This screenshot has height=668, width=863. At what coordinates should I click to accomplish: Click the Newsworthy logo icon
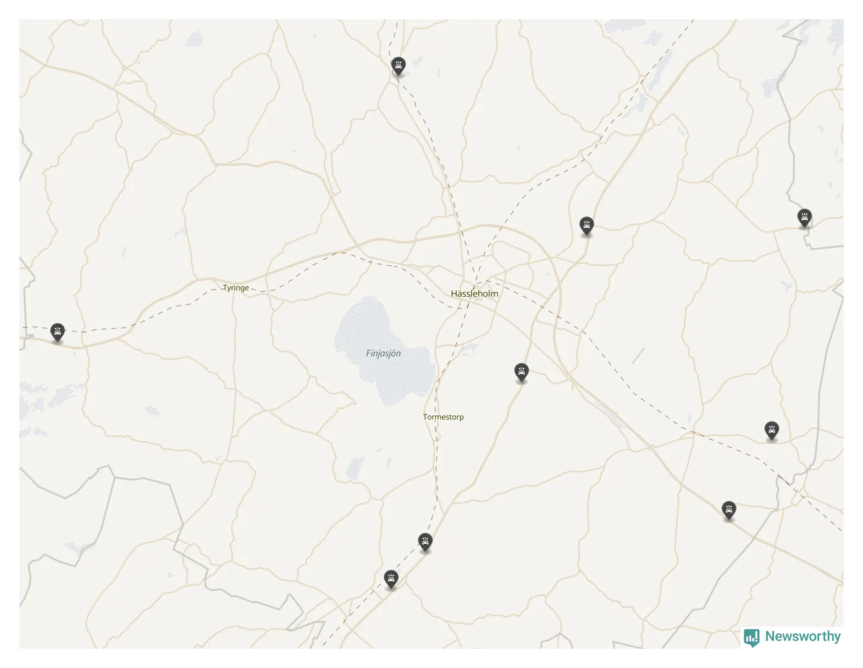click(x=752, y=637)
